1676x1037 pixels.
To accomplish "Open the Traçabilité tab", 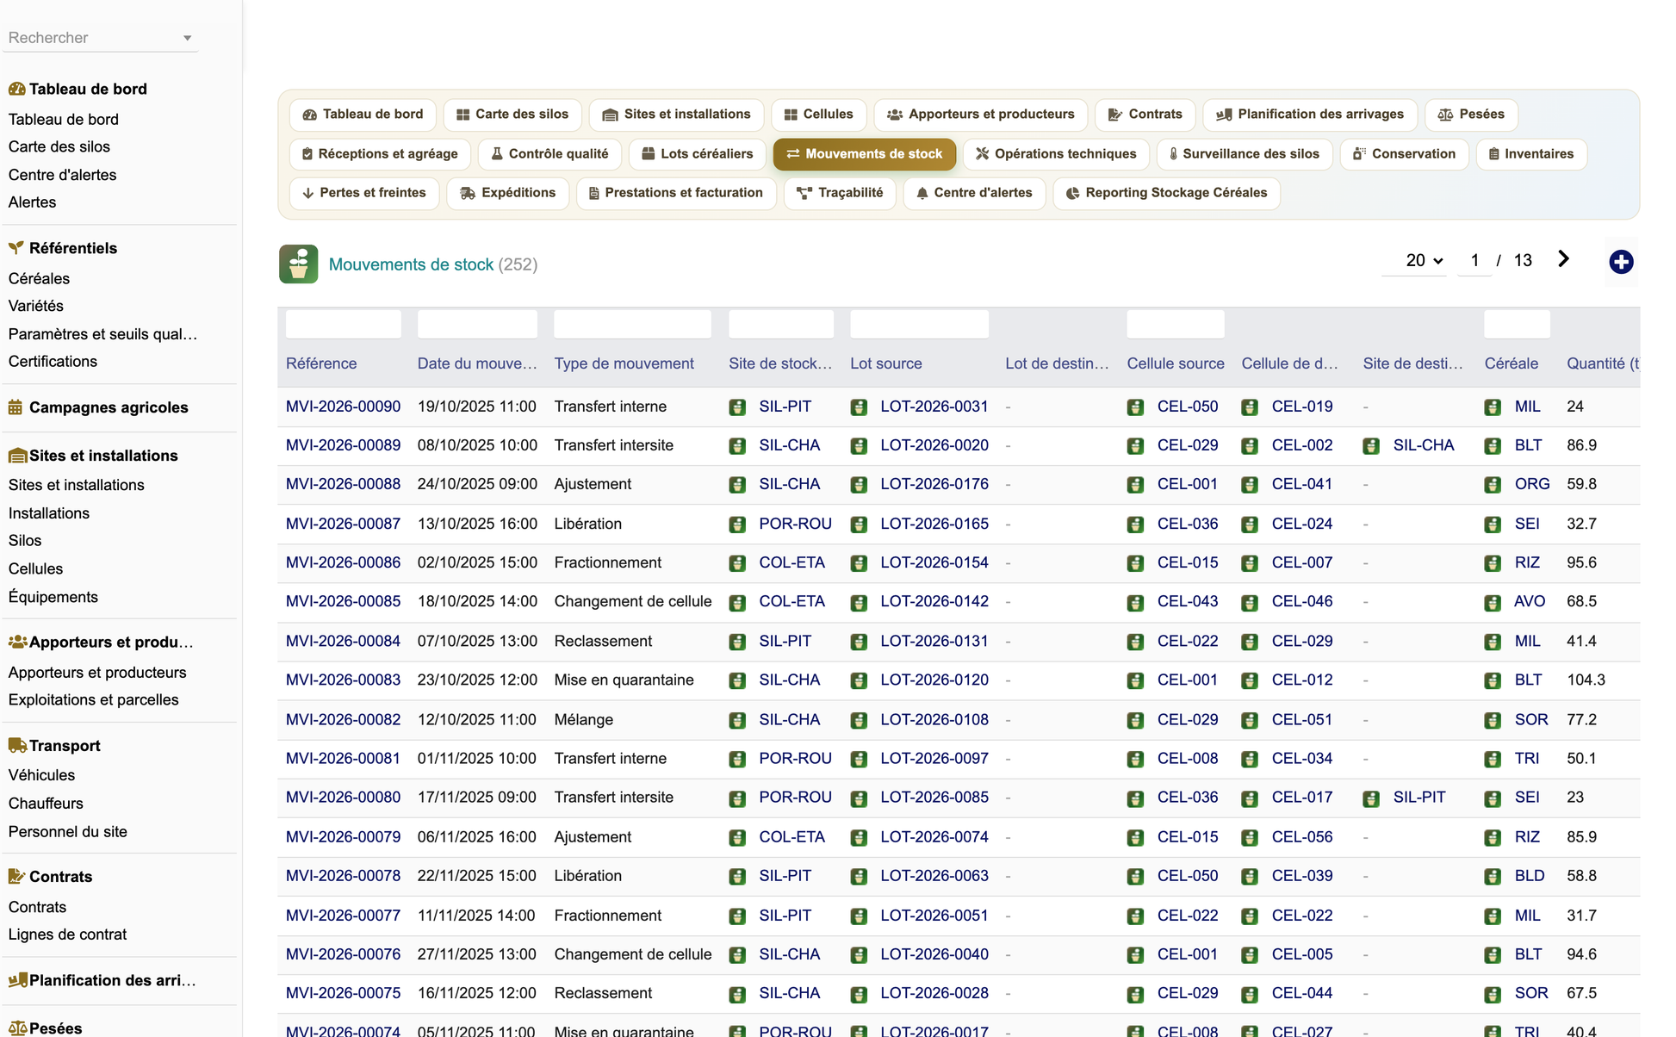I will [x=840, y=193].
